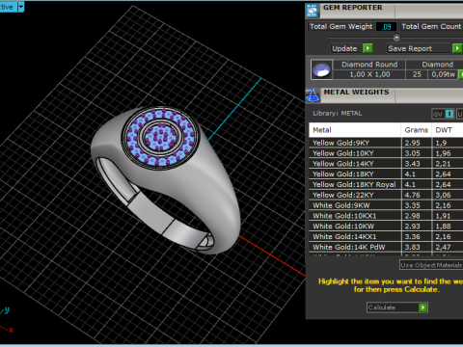Click the Total Gem Weight value field
The width and height of the screenshot is (463, 347).
pyautogui.click(x=386, y=27)
